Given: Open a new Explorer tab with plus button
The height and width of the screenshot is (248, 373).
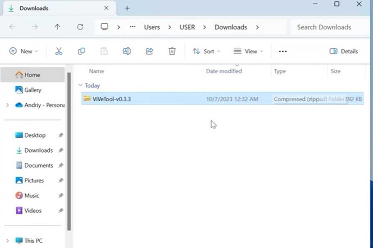Looking at the screenshot, I should 127,8.
